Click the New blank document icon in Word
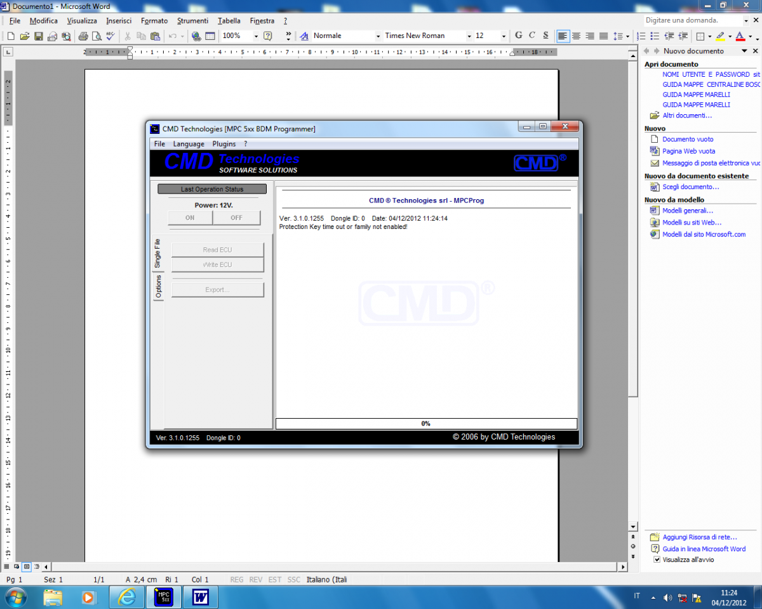762x609 pixels. (x=11, y=36)
